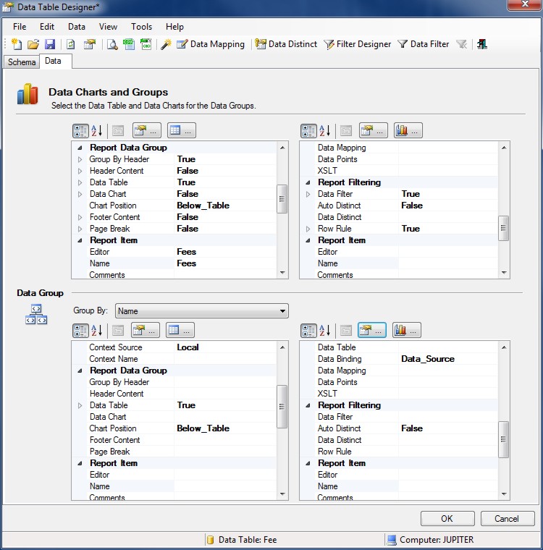The image size is (543, 550).
Task: Expand the Row Rule property in top-right grid
Action: coord(308,229)
